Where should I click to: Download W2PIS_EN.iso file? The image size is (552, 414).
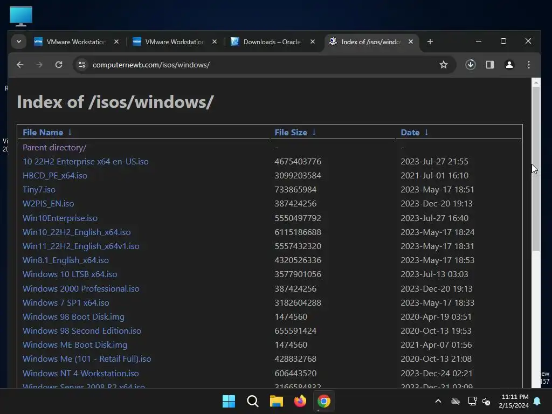(x=48, y=204)
